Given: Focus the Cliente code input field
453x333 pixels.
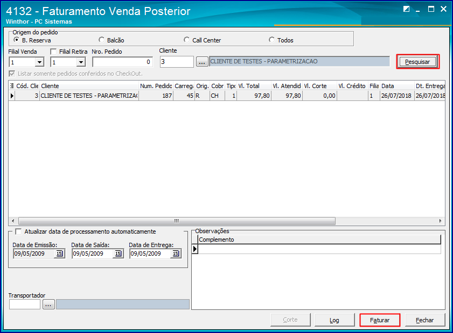Looking at the screenshot, I should (x=177, y=62).
